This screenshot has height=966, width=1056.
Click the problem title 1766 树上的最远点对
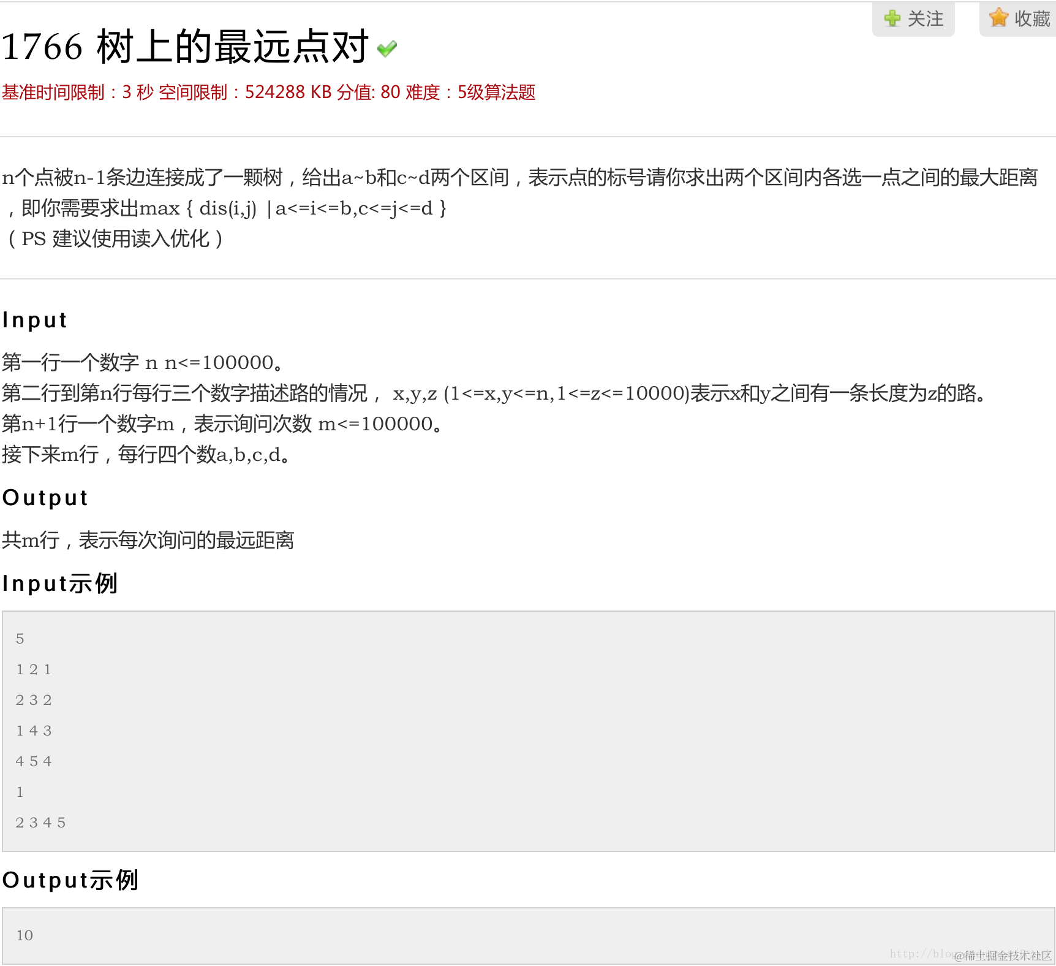pyautogui.click(x=185, y=47)
